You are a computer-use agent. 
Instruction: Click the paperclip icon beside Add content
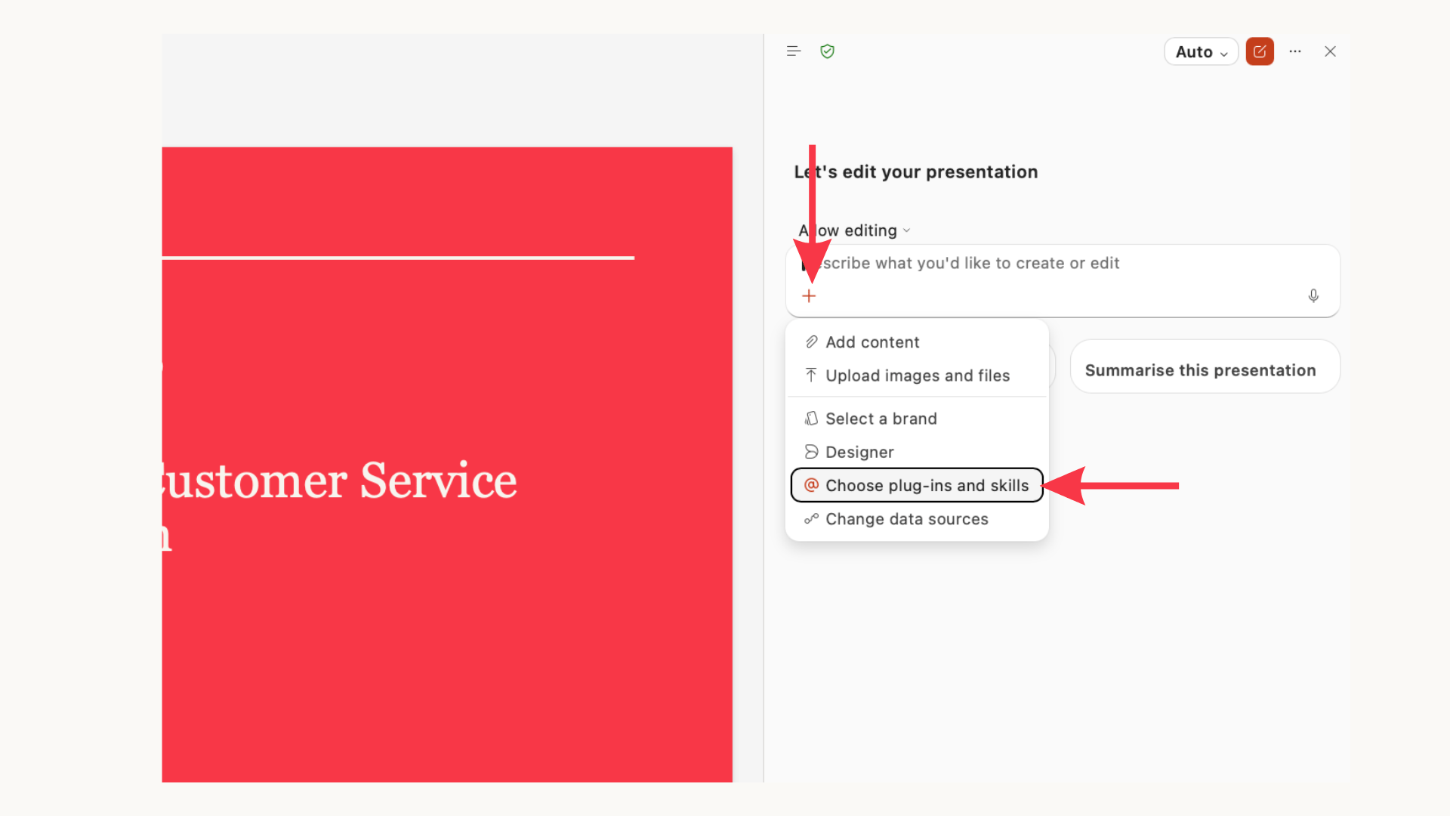[x=811, y=342]
